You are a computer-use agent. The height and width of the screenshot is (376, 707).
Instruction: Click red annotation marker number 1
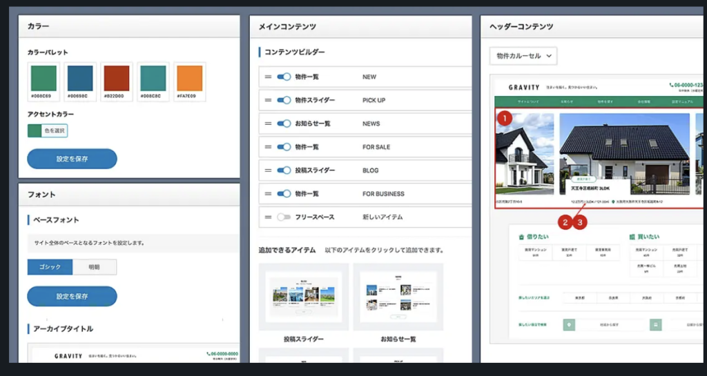(505, 118)
